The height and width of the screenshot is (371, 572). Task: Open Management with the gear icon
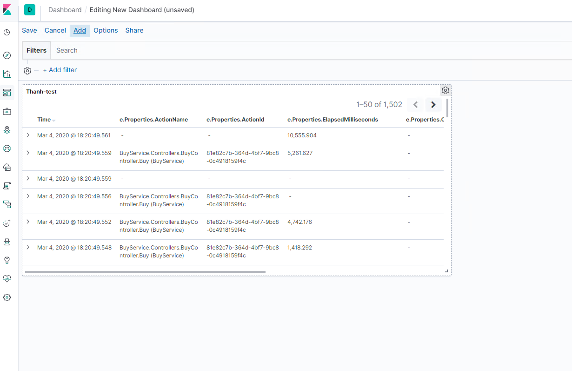[7, 297]
